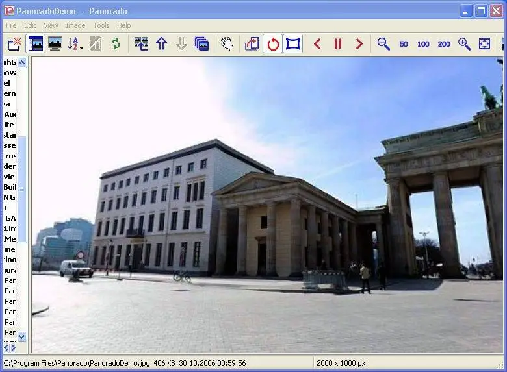Viewport: 507px width, 372px height.
Task: Click file list horizontal scroll right arrow
Action: (13, 347)
